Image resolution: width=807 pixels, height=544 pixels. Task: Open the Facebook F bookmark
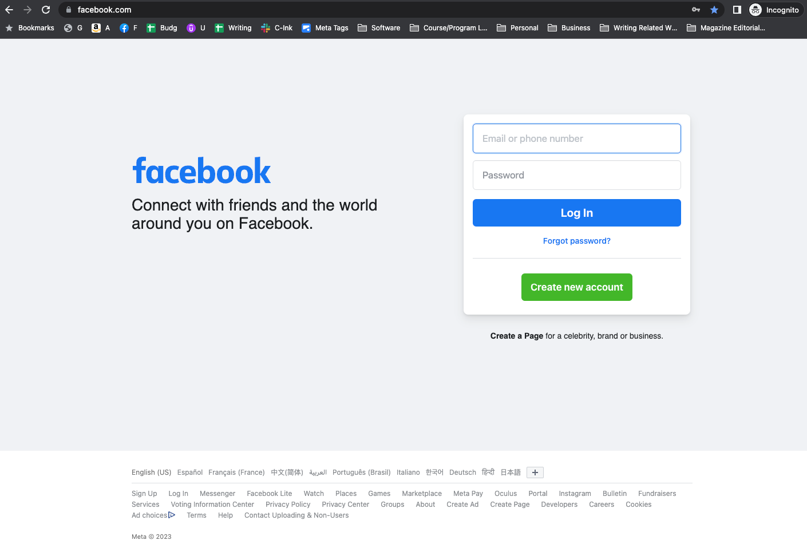[x=129, y=28]
